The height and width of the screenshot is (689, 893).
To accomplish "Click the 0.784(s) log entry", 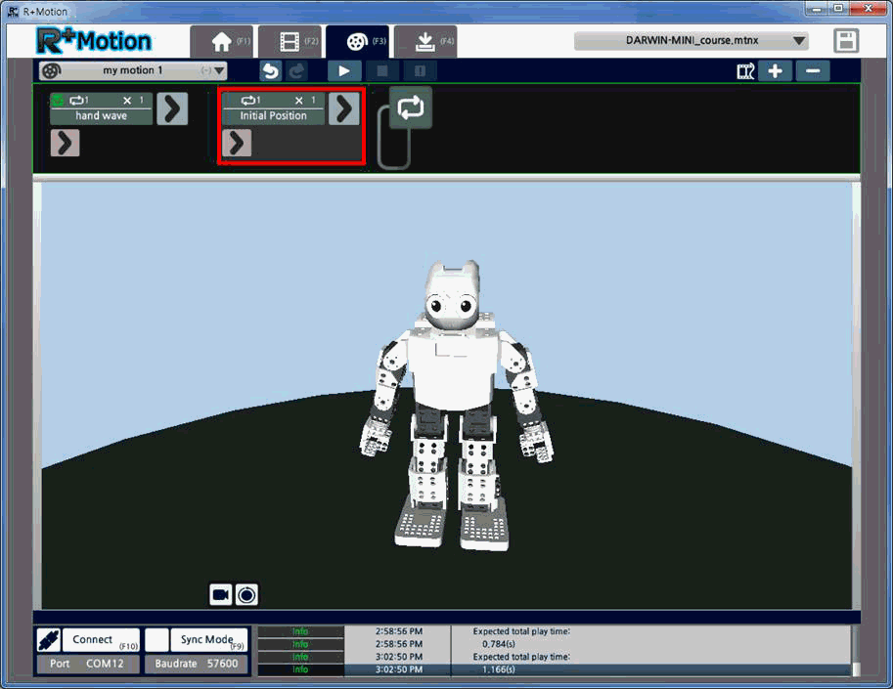I will click(x=498, y=644).
